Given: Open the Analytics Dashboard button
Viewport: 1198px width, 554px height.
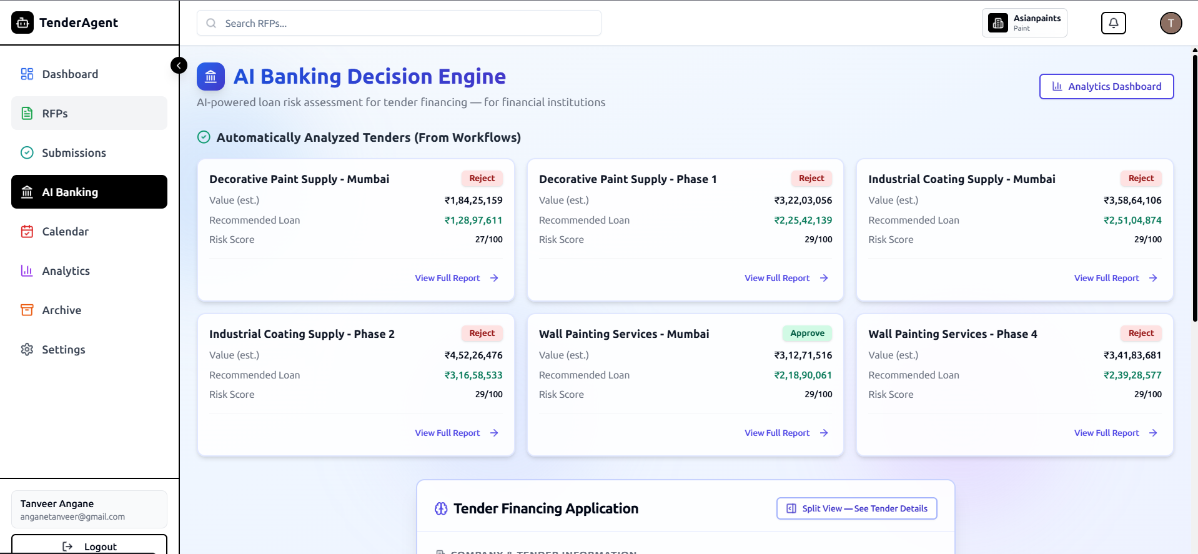Looking at the screenshot, I should click(x=1107, y=86).
